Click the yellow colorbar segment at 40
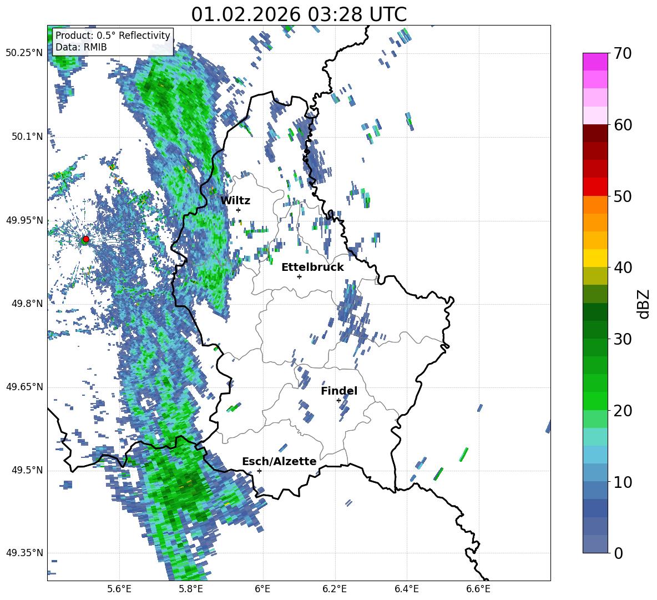 coord(595,258)
